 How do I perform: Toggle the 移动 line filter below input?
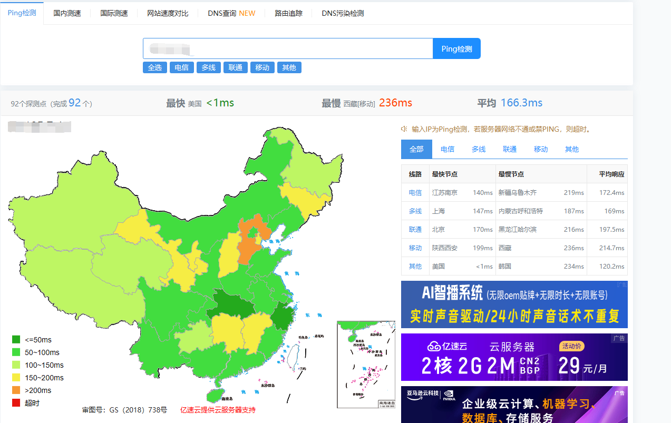tap(262, 67)
